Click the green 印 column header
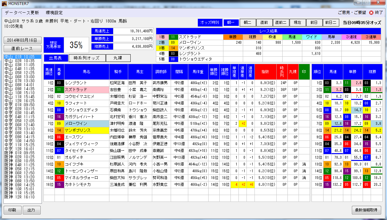The height and width of the screenshot is (220, 387). click(304, 71)
